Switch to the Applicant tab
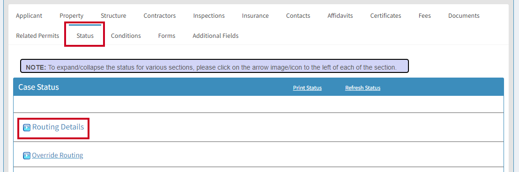The height and width of the screenshot is (172, 519). (x=29, y=15)
